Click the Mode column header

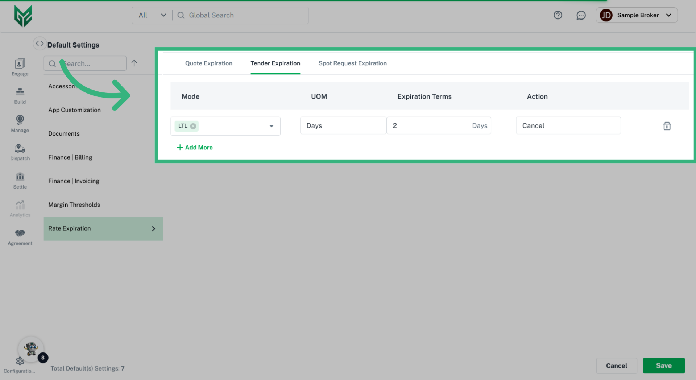pos(190,96)
